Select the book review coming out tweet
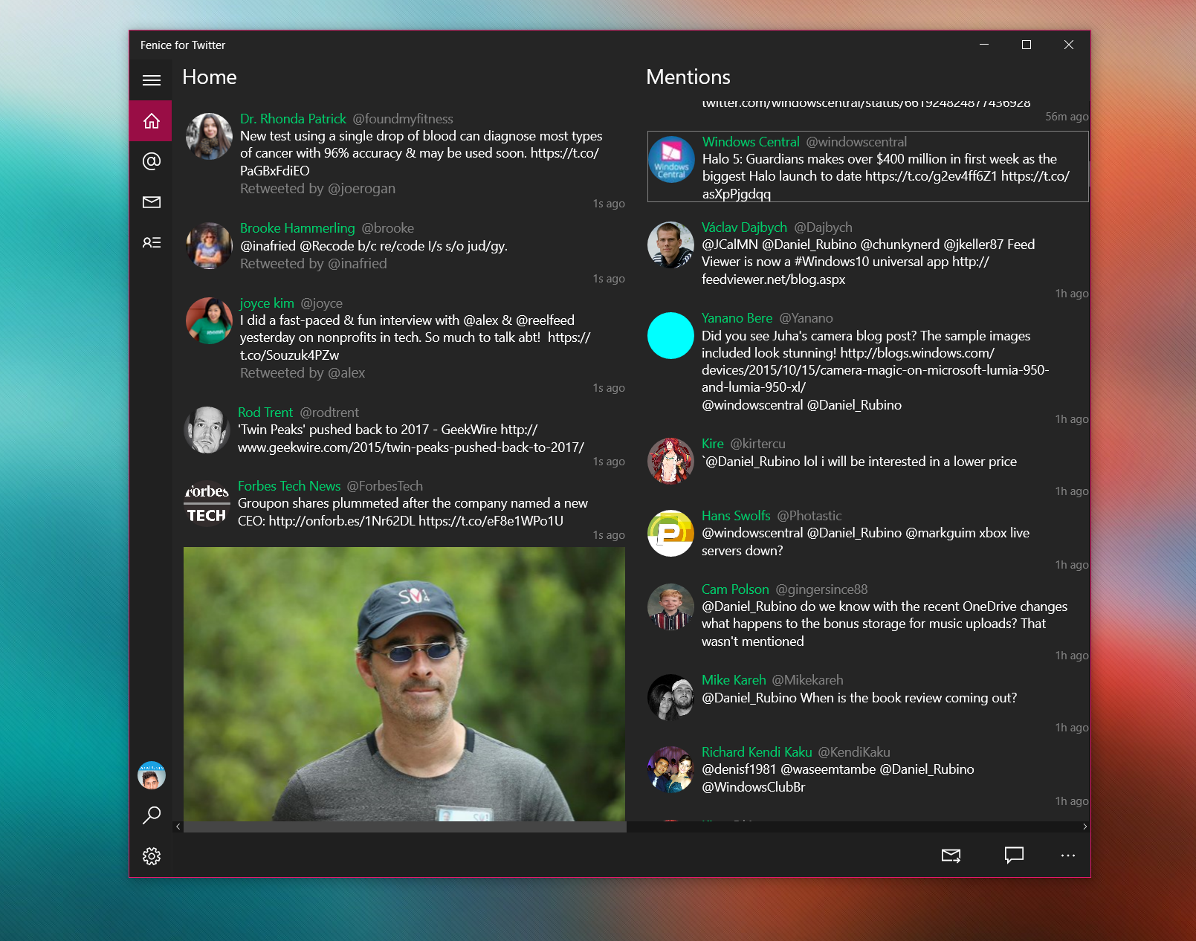This screenshot has height=941, width=1196. pos(859,698)
